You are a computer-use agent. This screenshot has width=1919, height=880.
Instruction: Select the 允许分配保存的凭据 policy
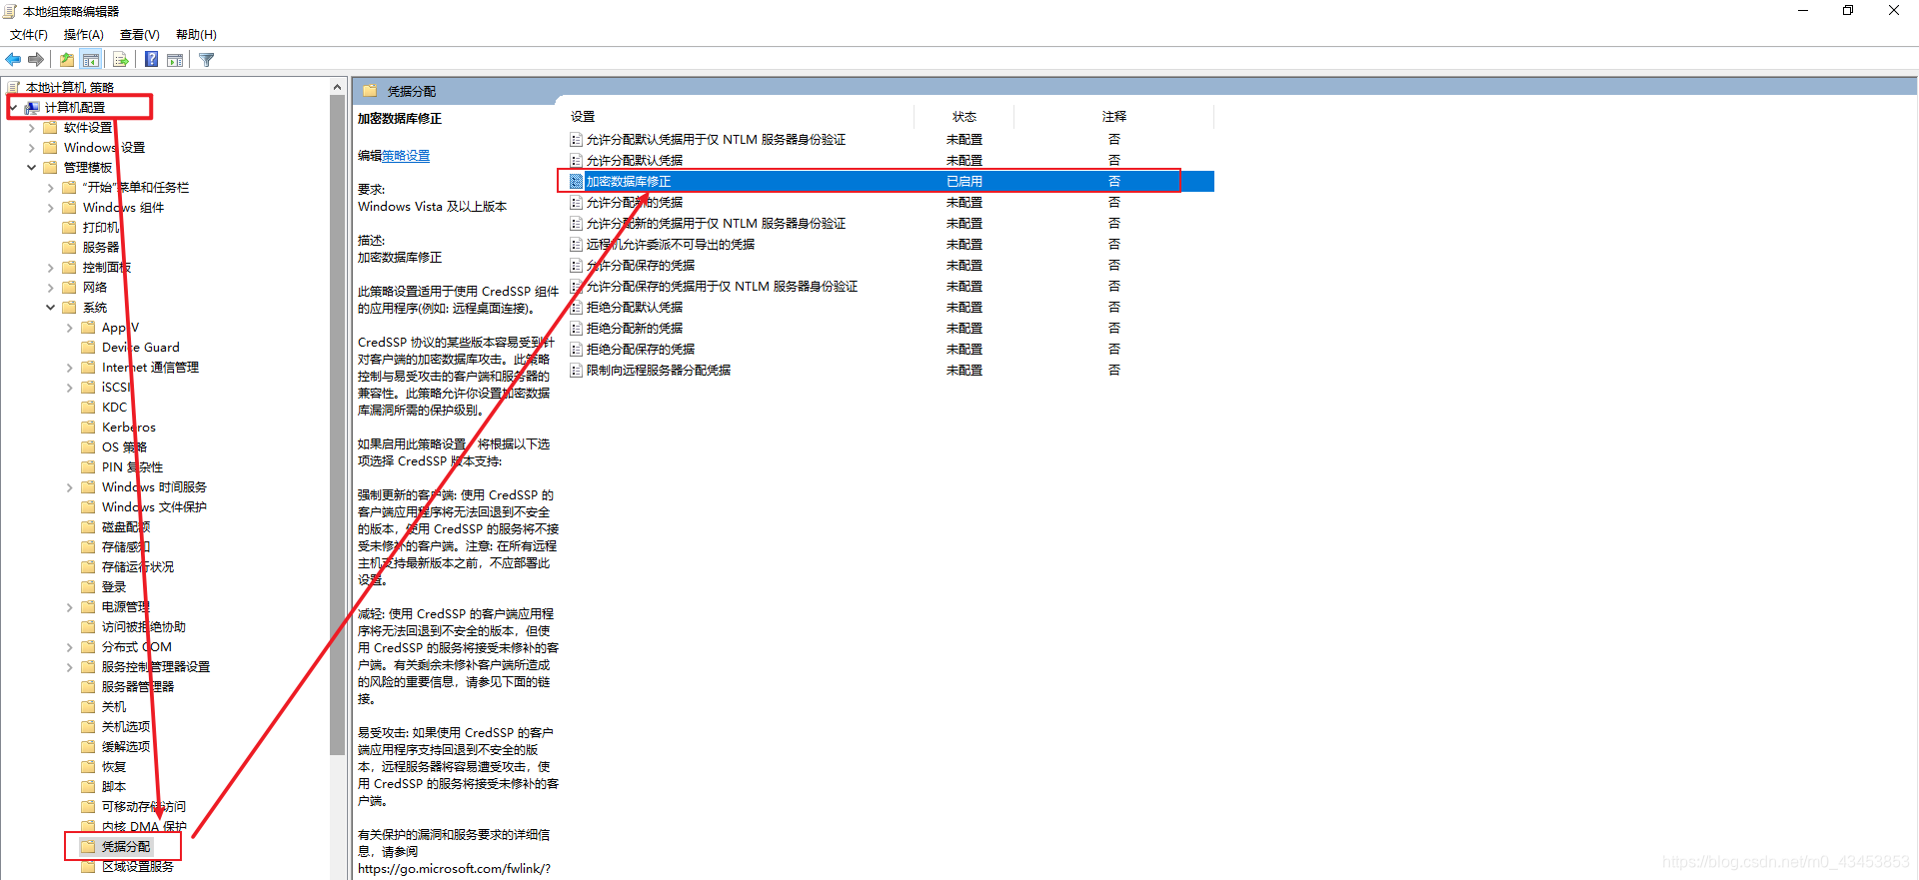coord(641,266)
